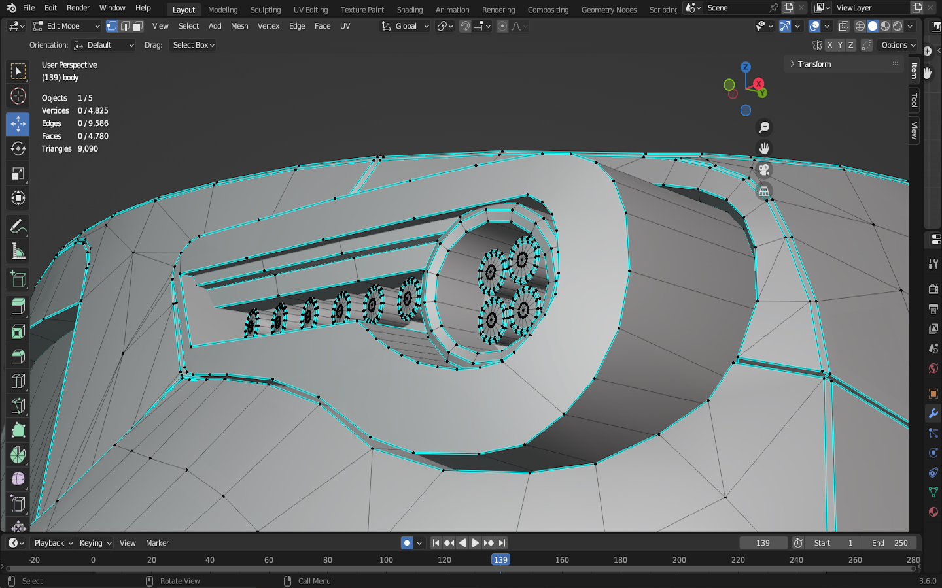Image resolution: width=942 pixels, height=588 pixels.
Task: Open the shading options dropdown arrow
Action: (911, 26)
